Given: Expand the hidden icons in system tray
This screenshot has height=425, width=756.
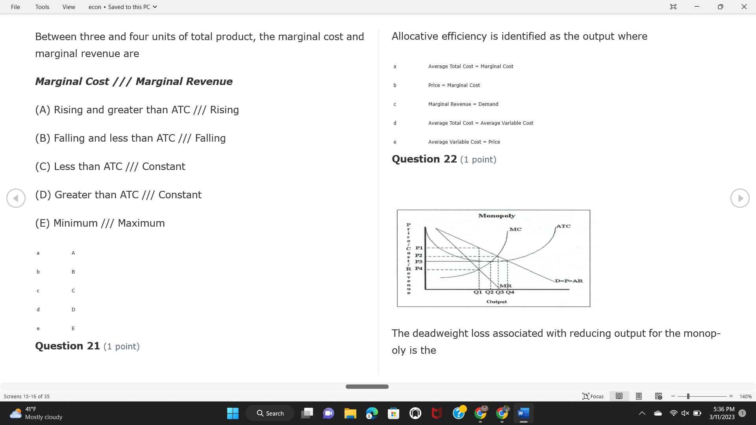Looking at the screenshot, I should (642, 413).
